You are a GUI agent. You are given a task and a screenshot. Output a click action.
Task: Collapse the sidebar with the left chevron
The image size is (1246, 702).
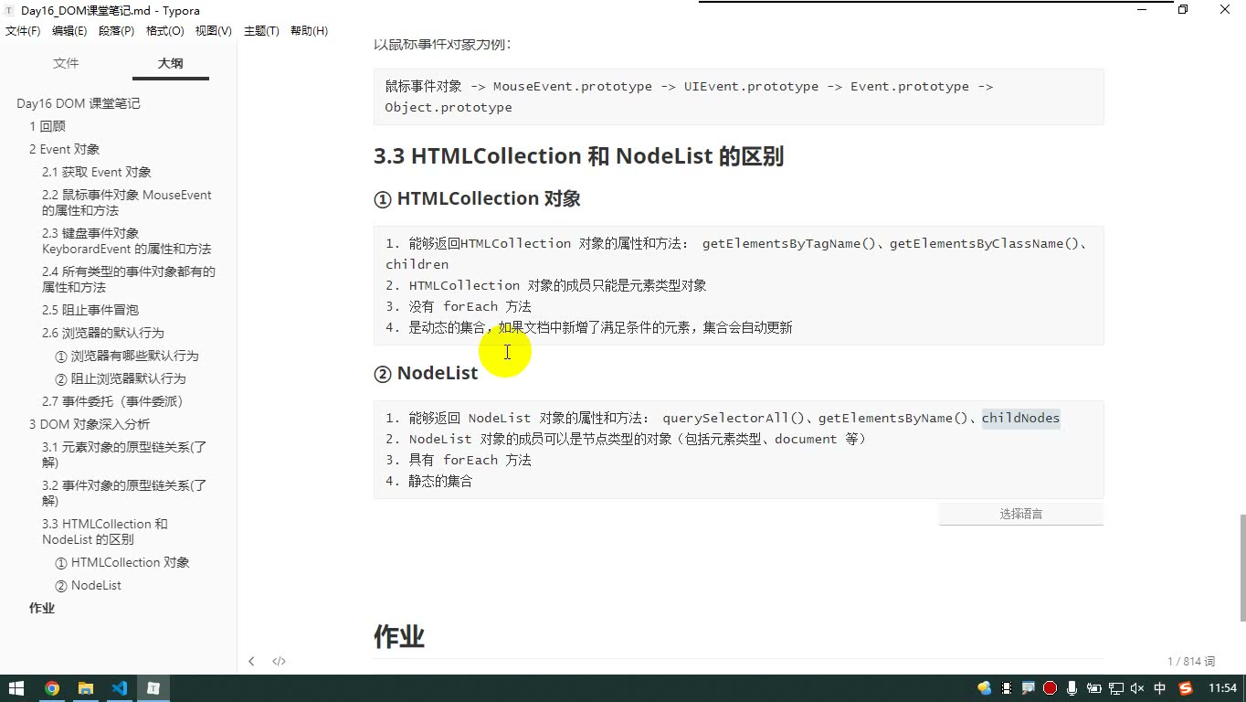point(251,661)
